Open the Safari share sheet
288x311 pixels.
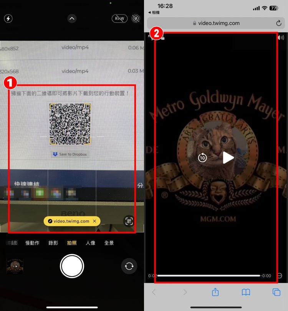(x=215, y=292)
